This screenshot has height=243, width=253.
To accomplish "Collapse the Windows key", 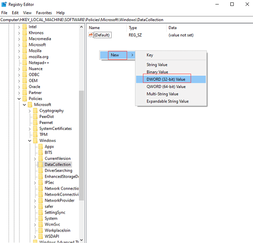I will pos(30,141).
